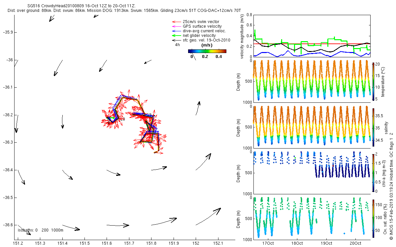Click the longitude tick label 151.4
This screenshot has width=396, height=247.
[62, 243]
